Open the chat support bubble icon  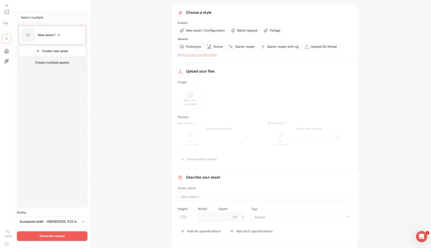pos(422,237)
